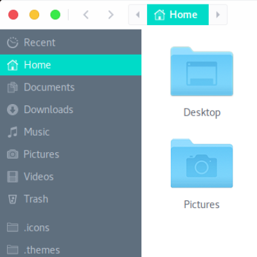Image resolution: width=257 pixels, height=257 pixels.
Task: Minimize window with yellow button
Action: click(x=34, y=15)
